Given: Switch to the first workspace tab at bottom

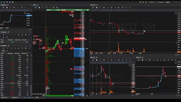Looking at the screenshot, I should click(x=5, y=97).
